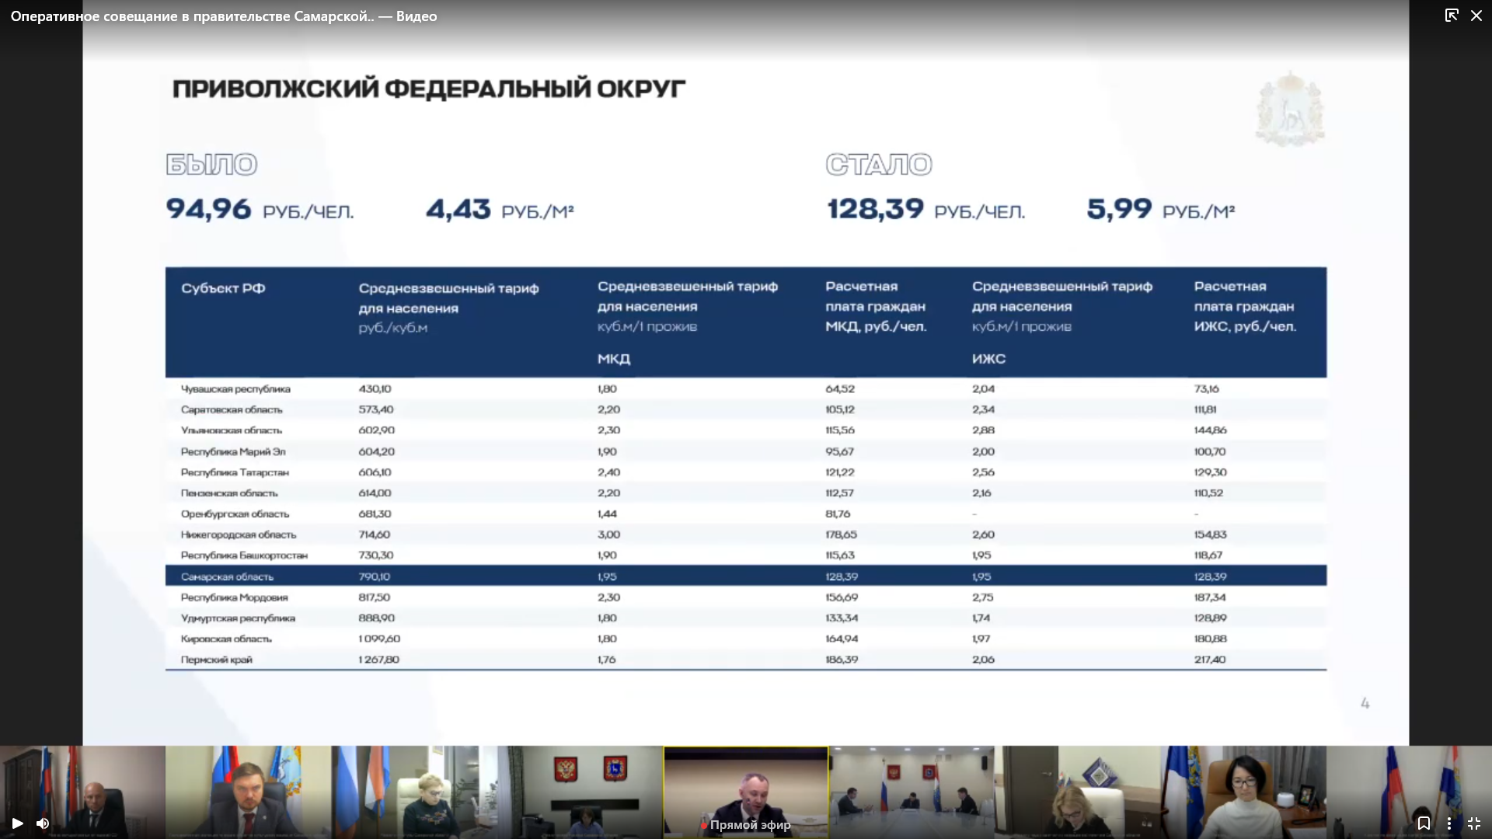Screen dimensions: 1492x839
Task: Click the coat of arms emblem
Action: point(1290,110)
